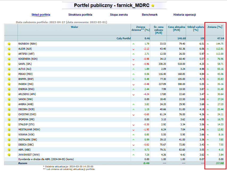Image resolution: width=227 pixels, height=171 pixels.
Task: Select the JWWINVEST (JWW) stock name
Action: click(x=29, y=155)
